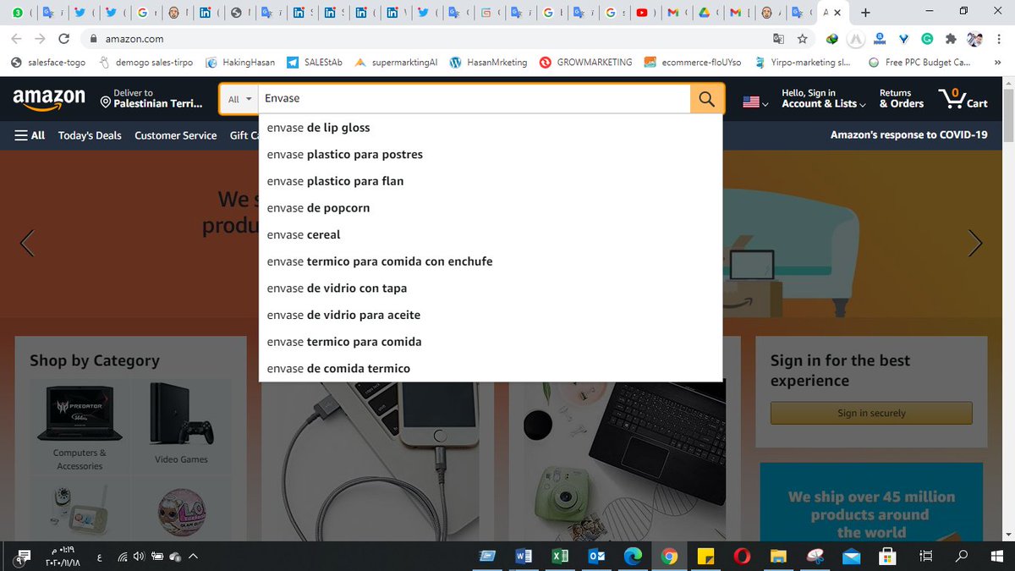This screenshot has height=571, width=1015.
Task: Pick suggestion envase cereal
Action: (x=491, y=234)
